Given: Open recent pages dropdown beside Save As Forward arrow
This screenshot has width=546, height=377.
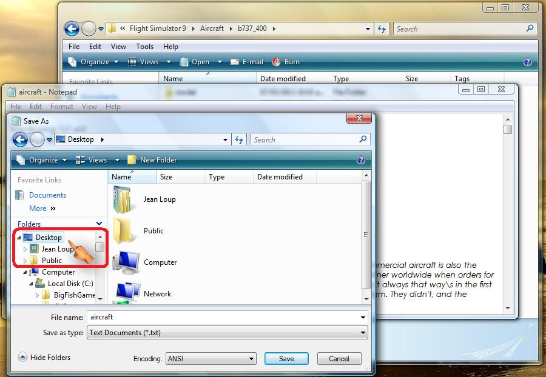Looking at the screenshot, I should coord(49,140).
